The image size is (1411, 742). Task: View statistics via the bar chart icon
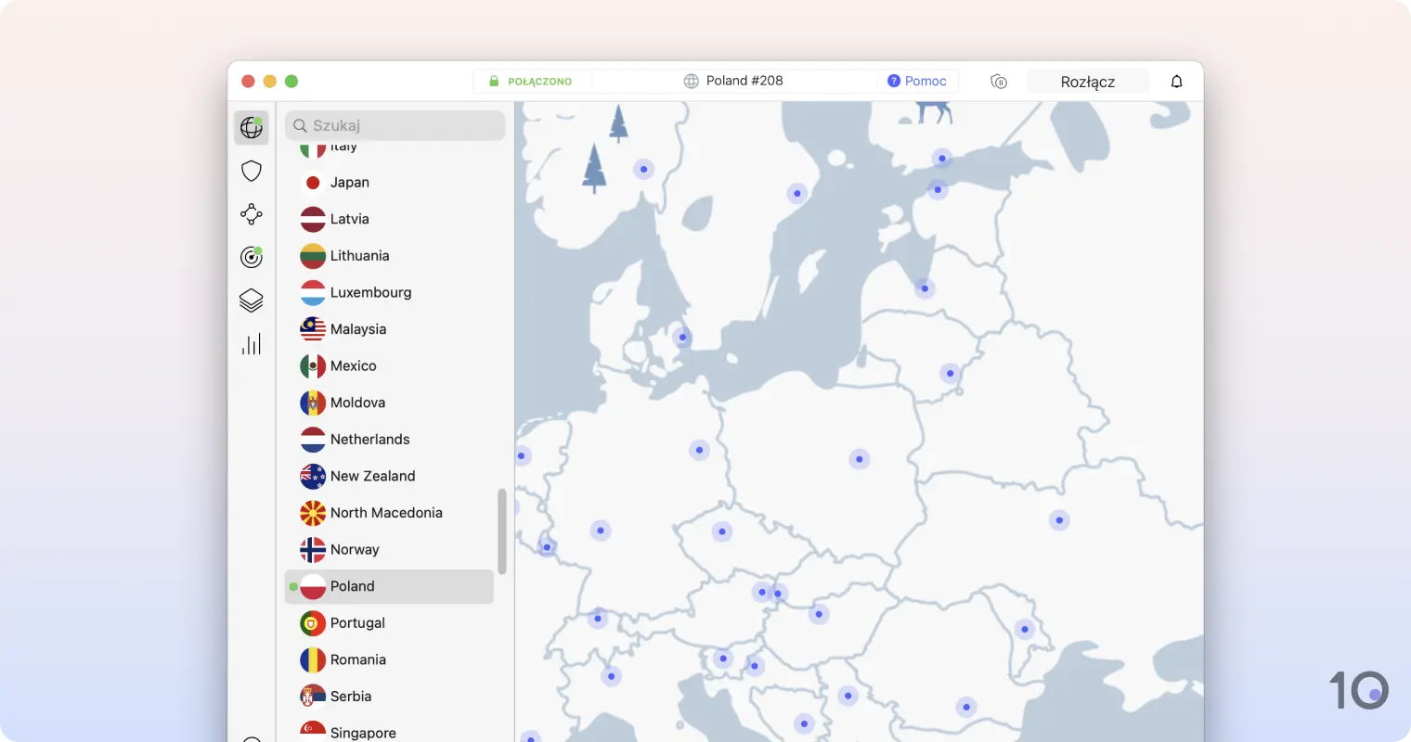tap(252, 343)
